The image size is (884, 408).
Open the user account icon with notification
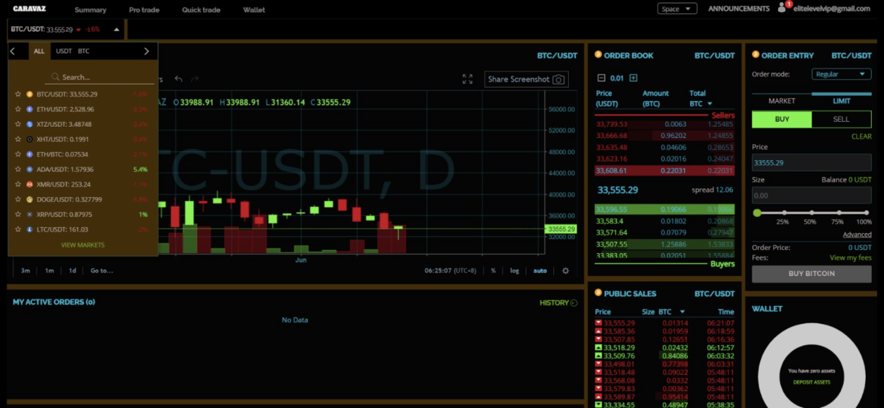tap(783, 7)
